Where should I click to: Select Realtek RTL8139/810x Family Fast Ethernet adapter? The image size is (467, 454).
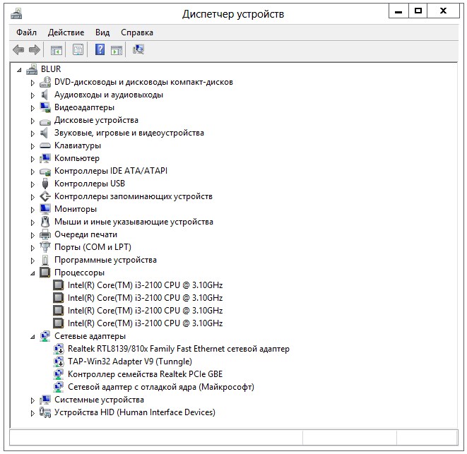179,349
